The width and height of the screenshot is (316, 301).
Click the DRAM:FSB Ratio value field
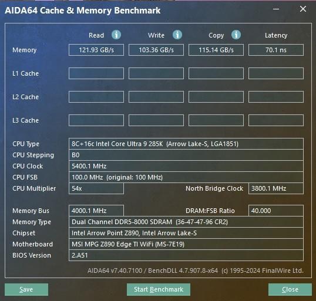(x=276, y=211)
